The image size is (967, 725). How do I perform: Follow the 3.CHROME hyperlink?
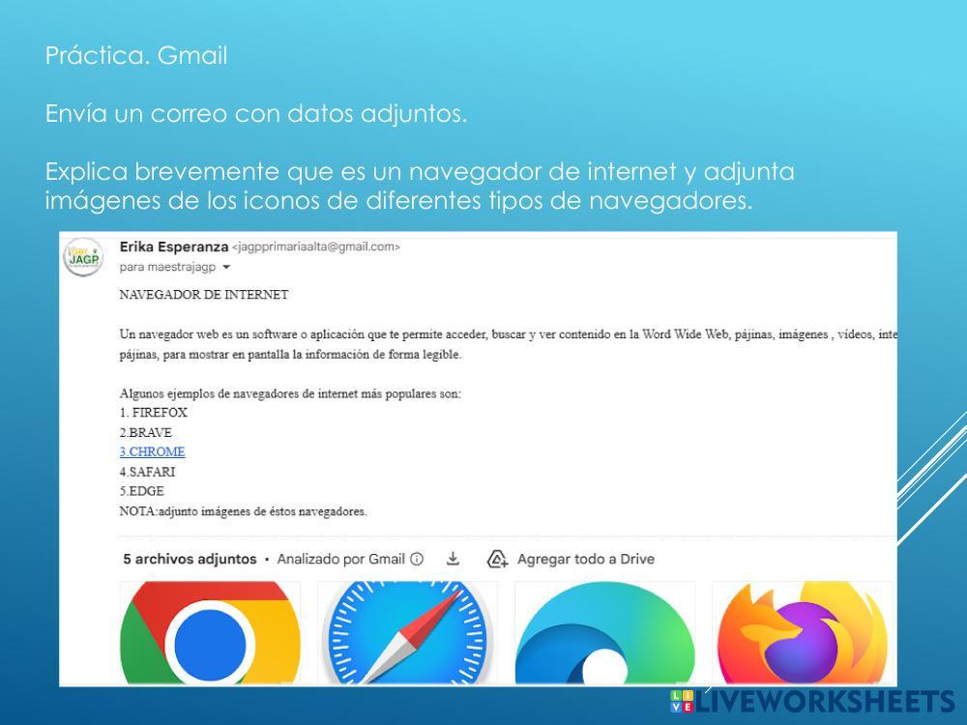point(152,451)
